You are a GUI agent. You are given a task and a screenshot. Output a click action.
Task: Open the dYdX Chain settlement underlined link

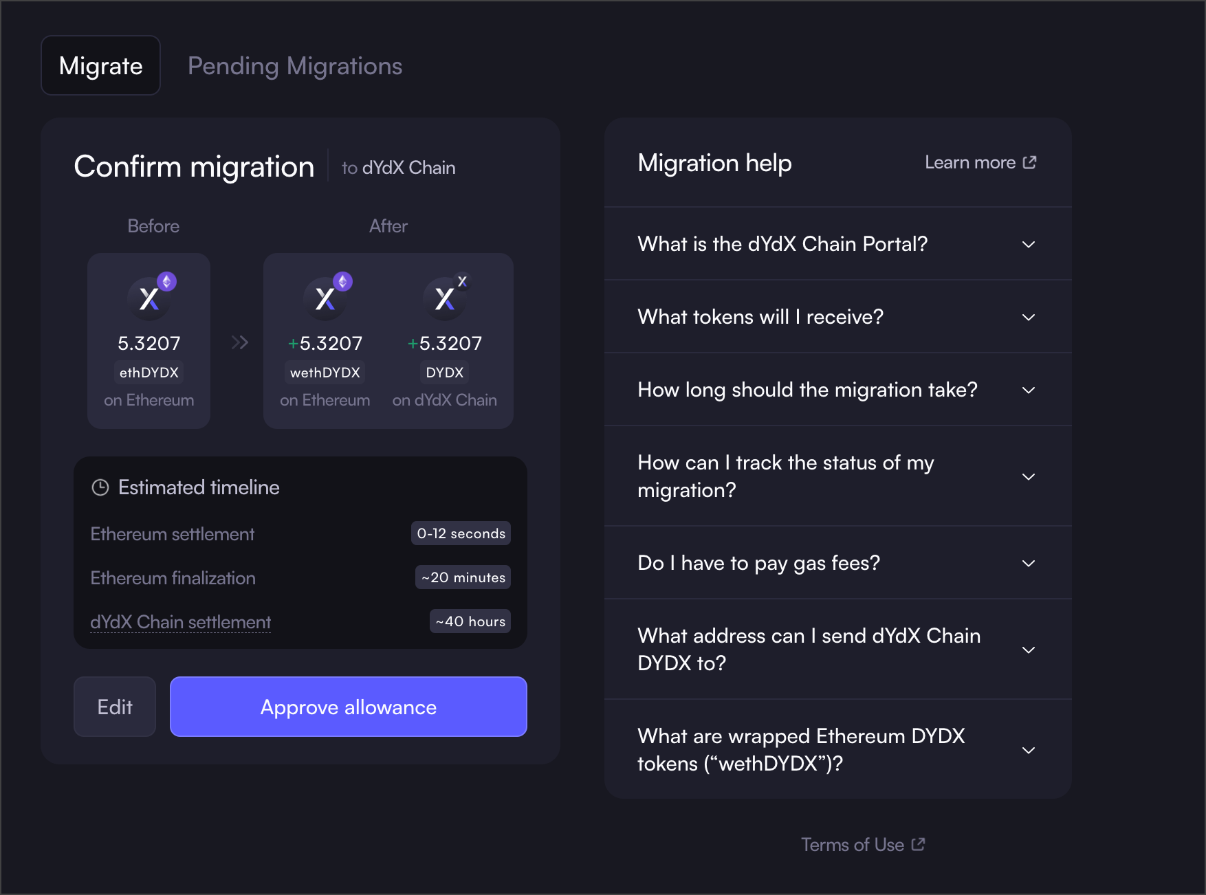coord(181,622)
